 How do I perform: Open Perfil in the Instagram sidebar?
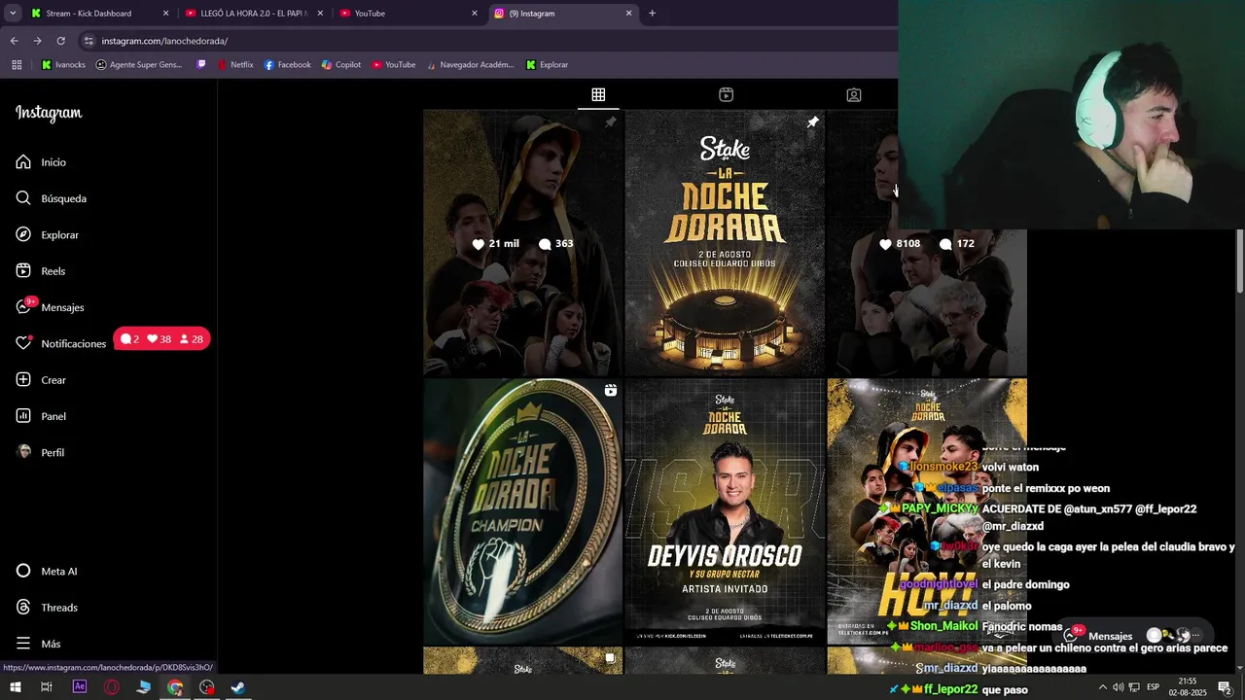point(40,453)
